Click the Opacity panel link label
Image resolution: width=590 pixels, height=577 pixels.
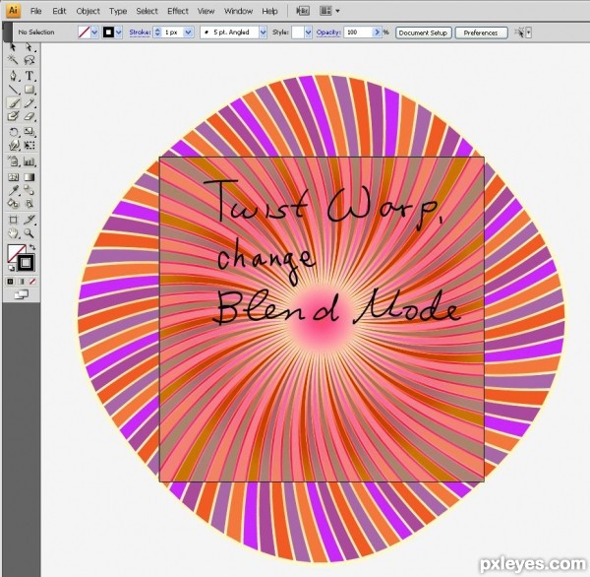pos(328,32)
